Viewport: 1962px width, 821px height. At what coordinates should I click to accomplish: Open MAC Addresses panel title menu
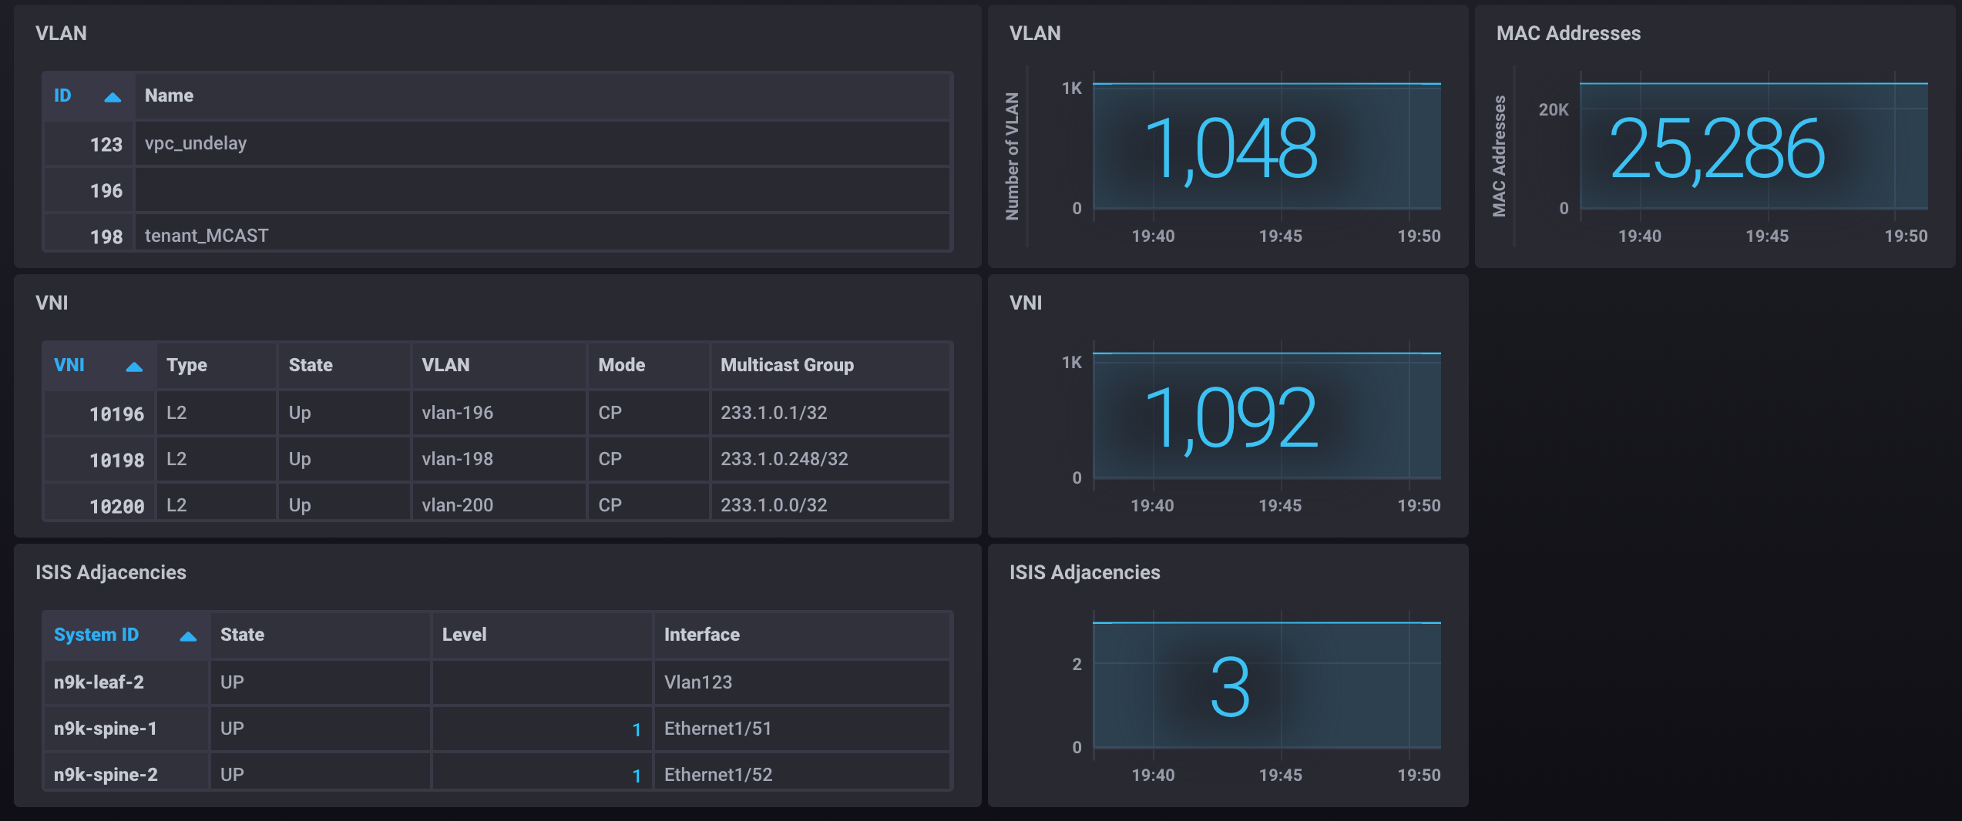point(1568,33)
